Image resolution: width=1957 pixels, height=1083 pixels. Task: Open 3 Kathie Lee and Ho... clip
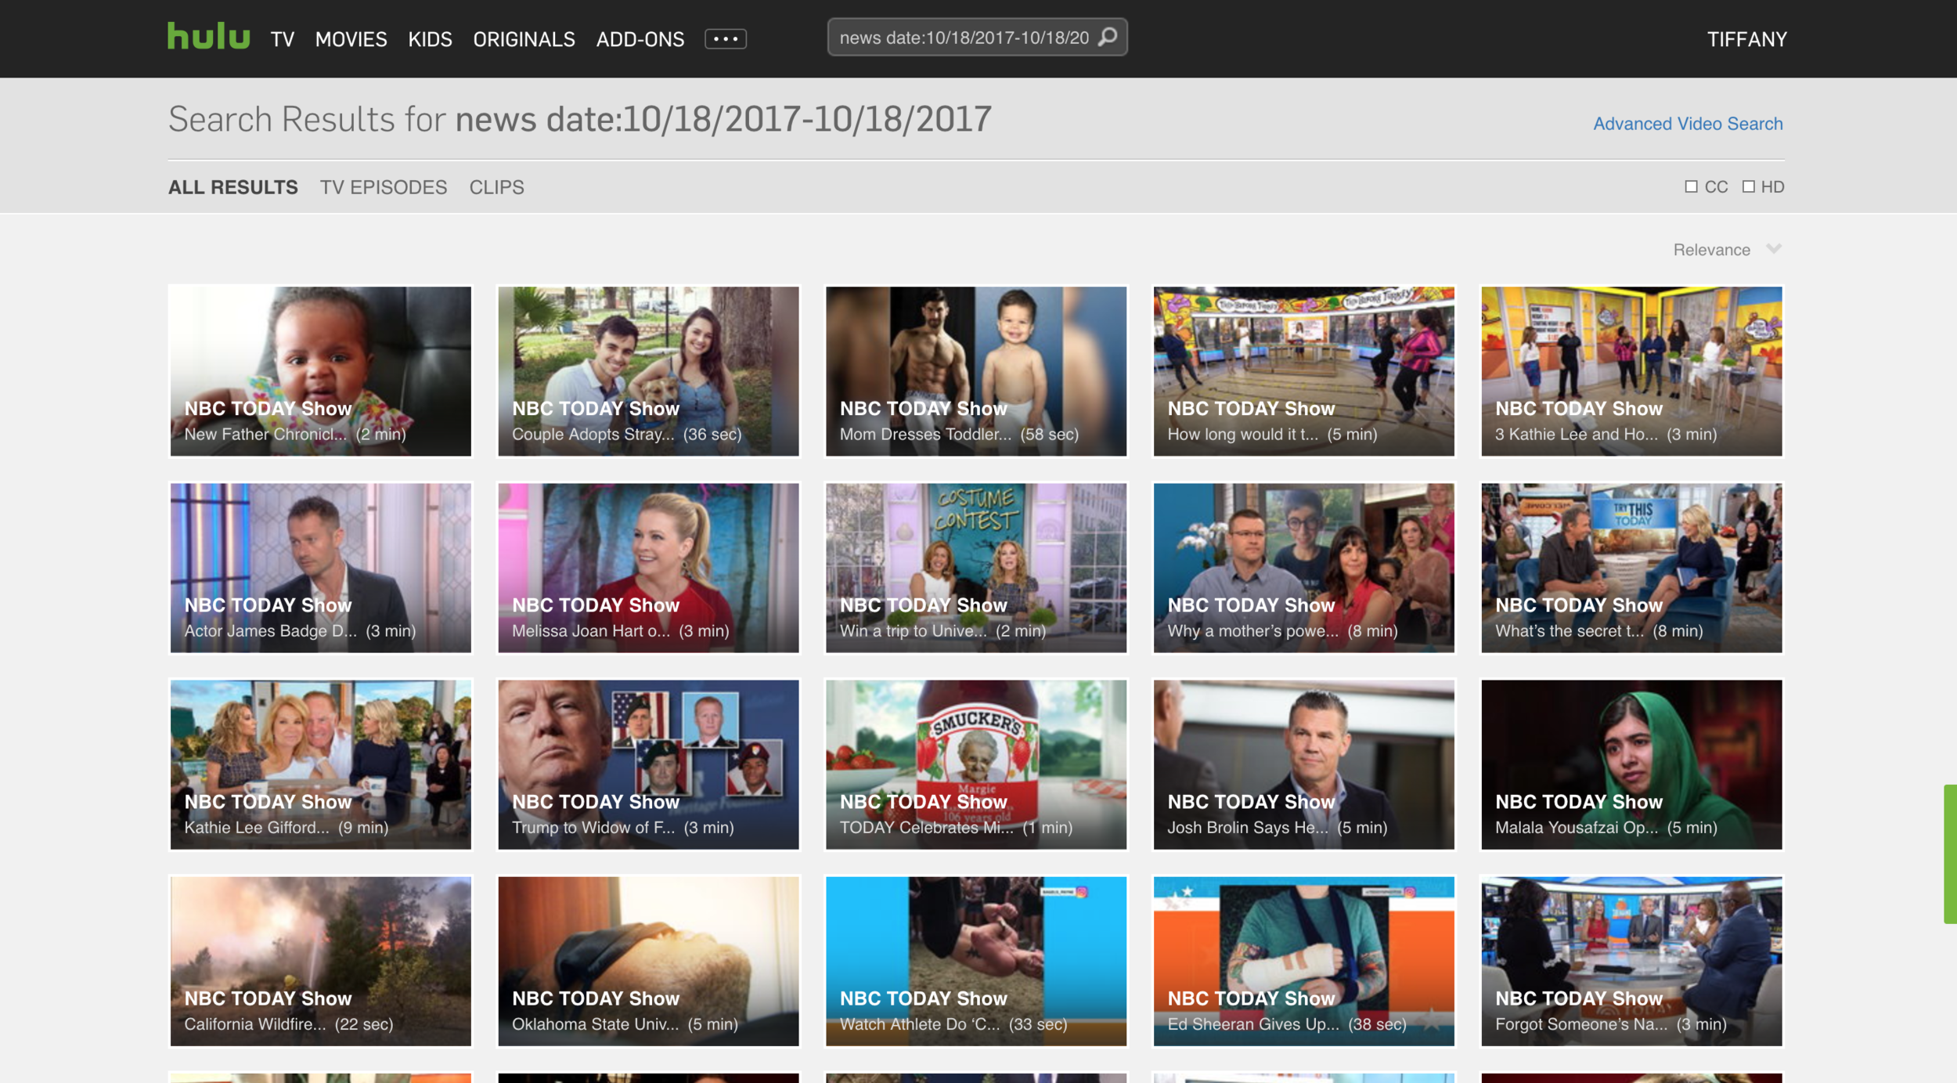[1631, 370]
